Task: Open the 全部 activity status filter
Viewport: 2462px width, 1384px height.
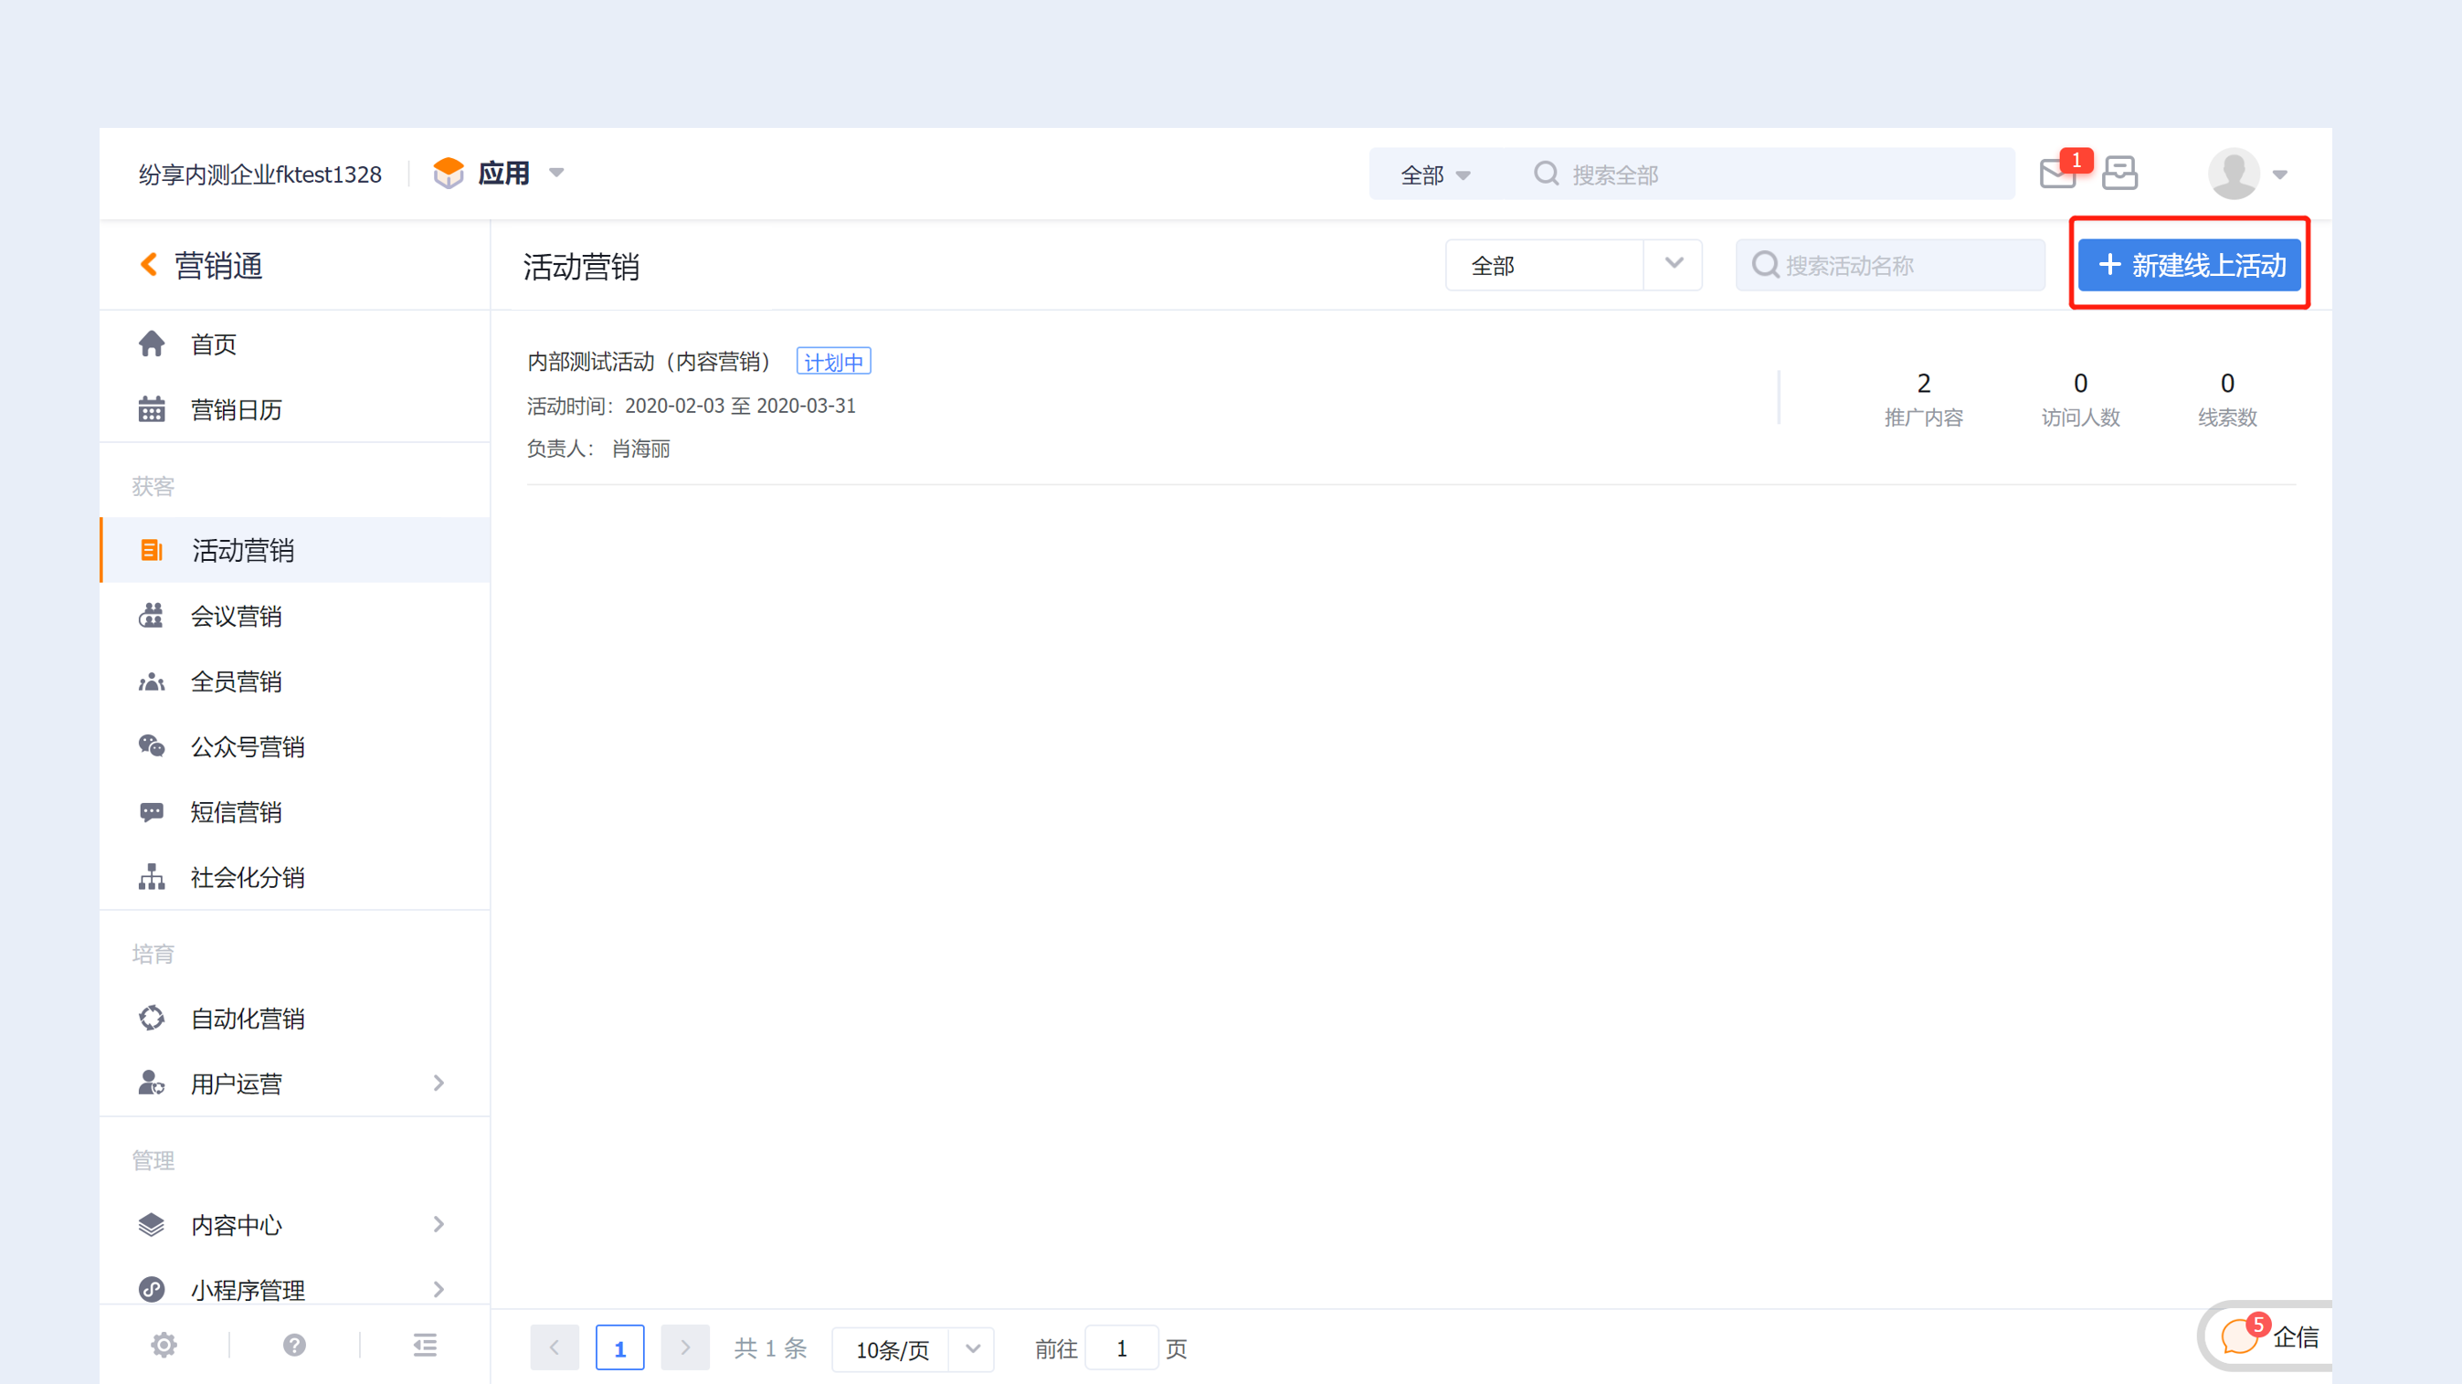Action: pos(1573,265)
